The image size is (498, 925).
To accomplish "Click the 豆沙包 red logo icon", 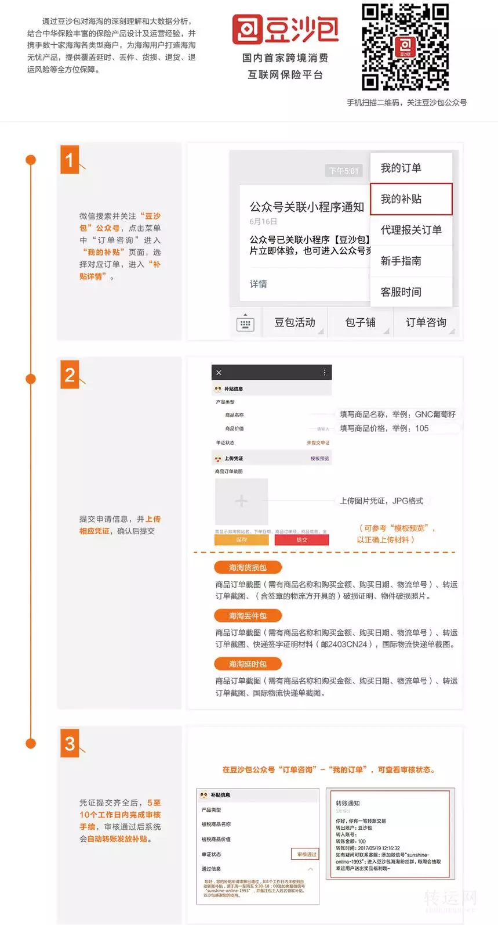I will click(248, 30).
